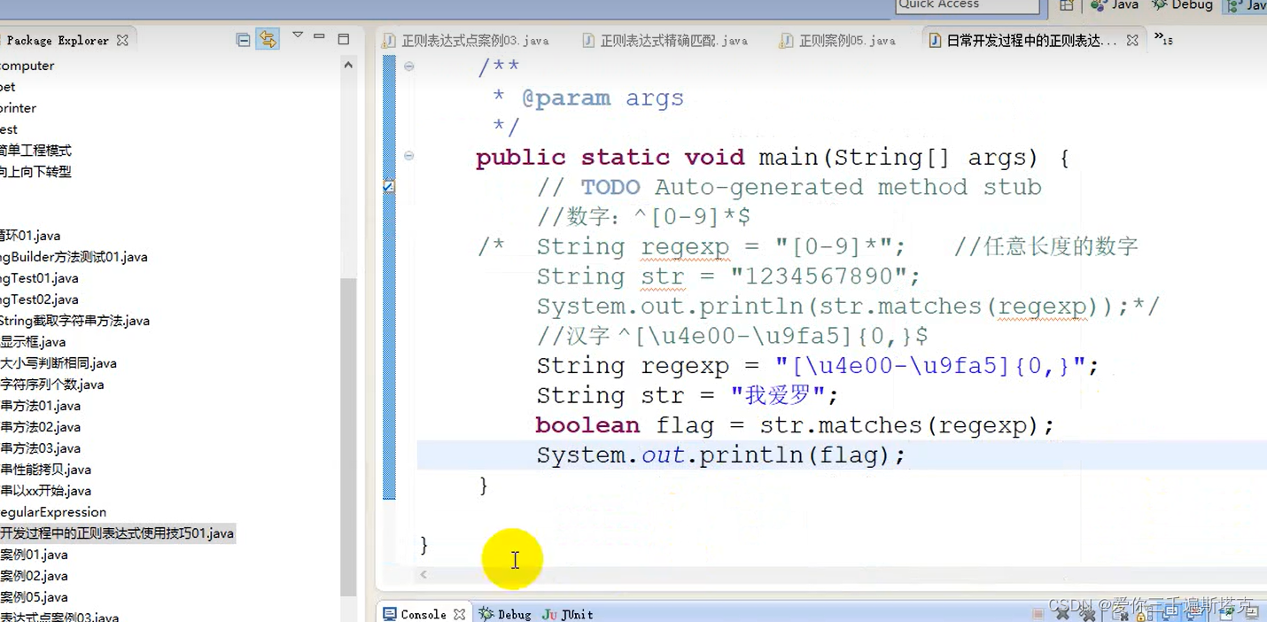
Task: Select 显示框.java in Package Explorer
Action: [x=33, y=342]
